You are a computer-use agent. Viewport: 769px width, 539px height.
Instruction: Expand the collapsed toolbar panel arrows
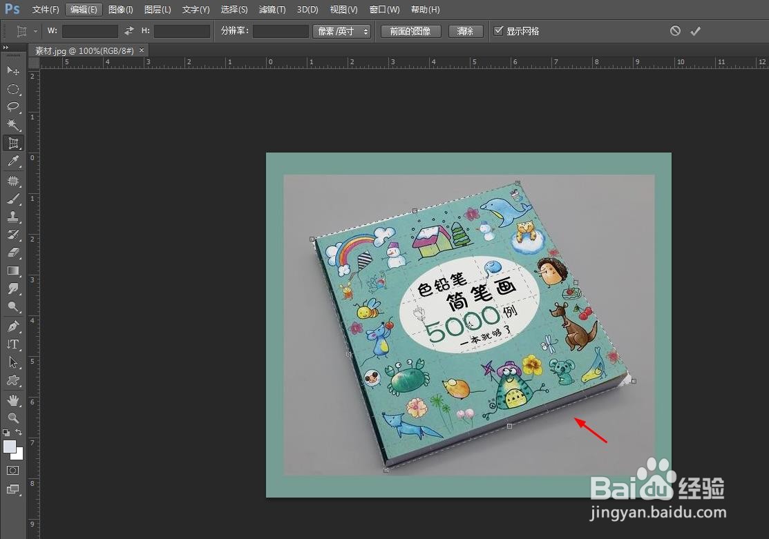click(6, 48)
